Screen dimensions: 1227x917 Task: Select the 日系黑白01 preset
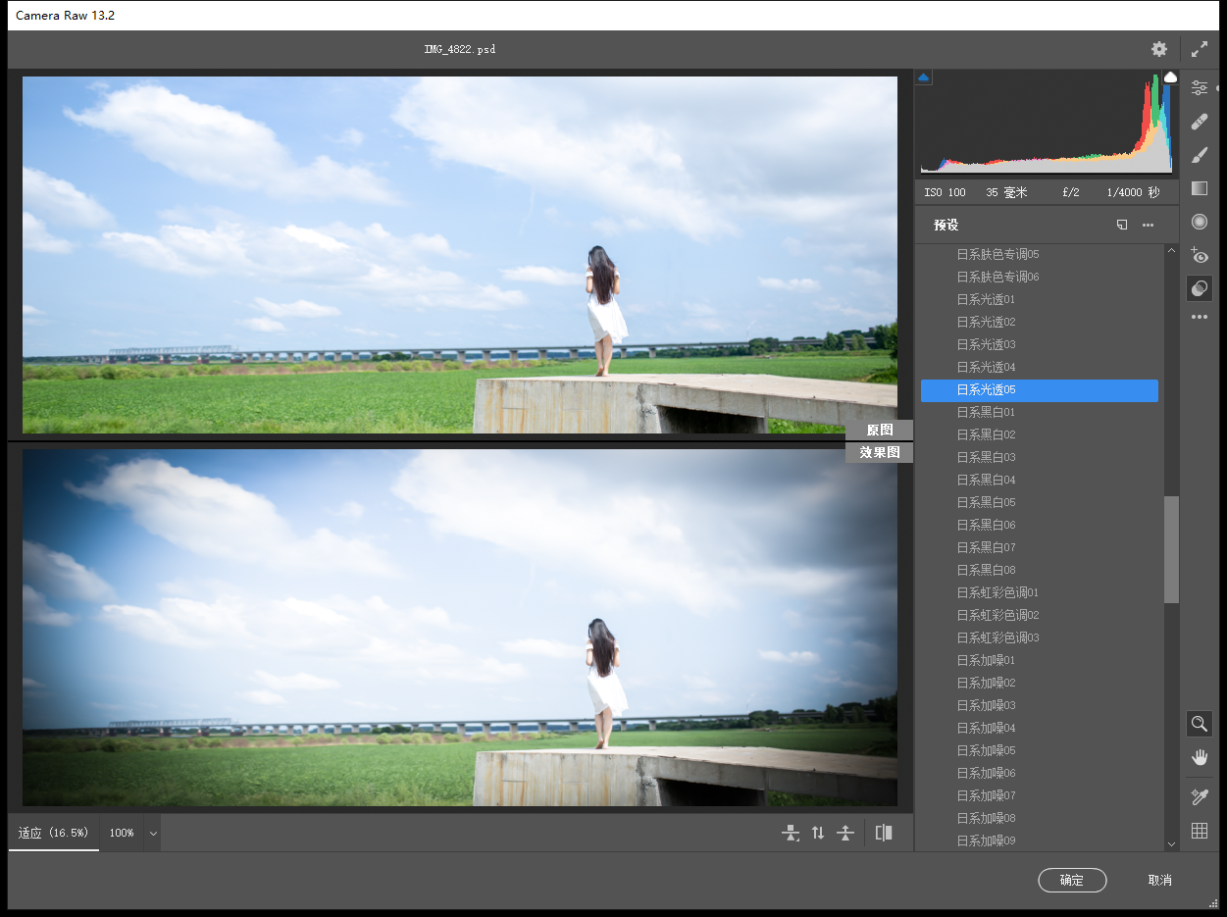(x=986, y=412)
